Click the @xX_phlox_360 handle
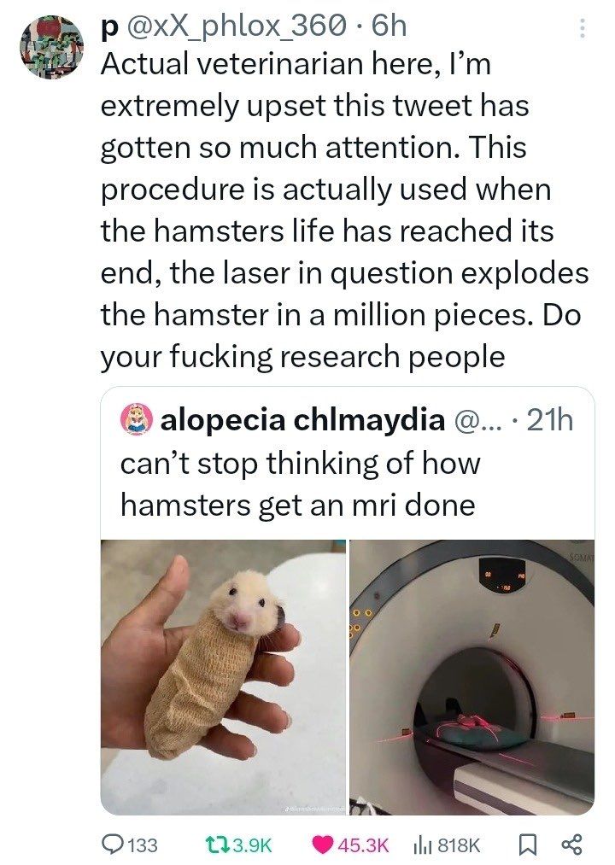The width and height of the screenshot is (615, 865). click(235, 27)
